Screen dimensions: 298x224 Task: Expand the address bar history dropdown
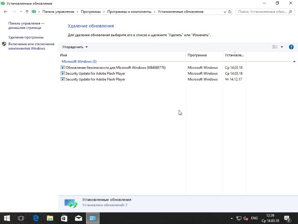coord(225,12)
